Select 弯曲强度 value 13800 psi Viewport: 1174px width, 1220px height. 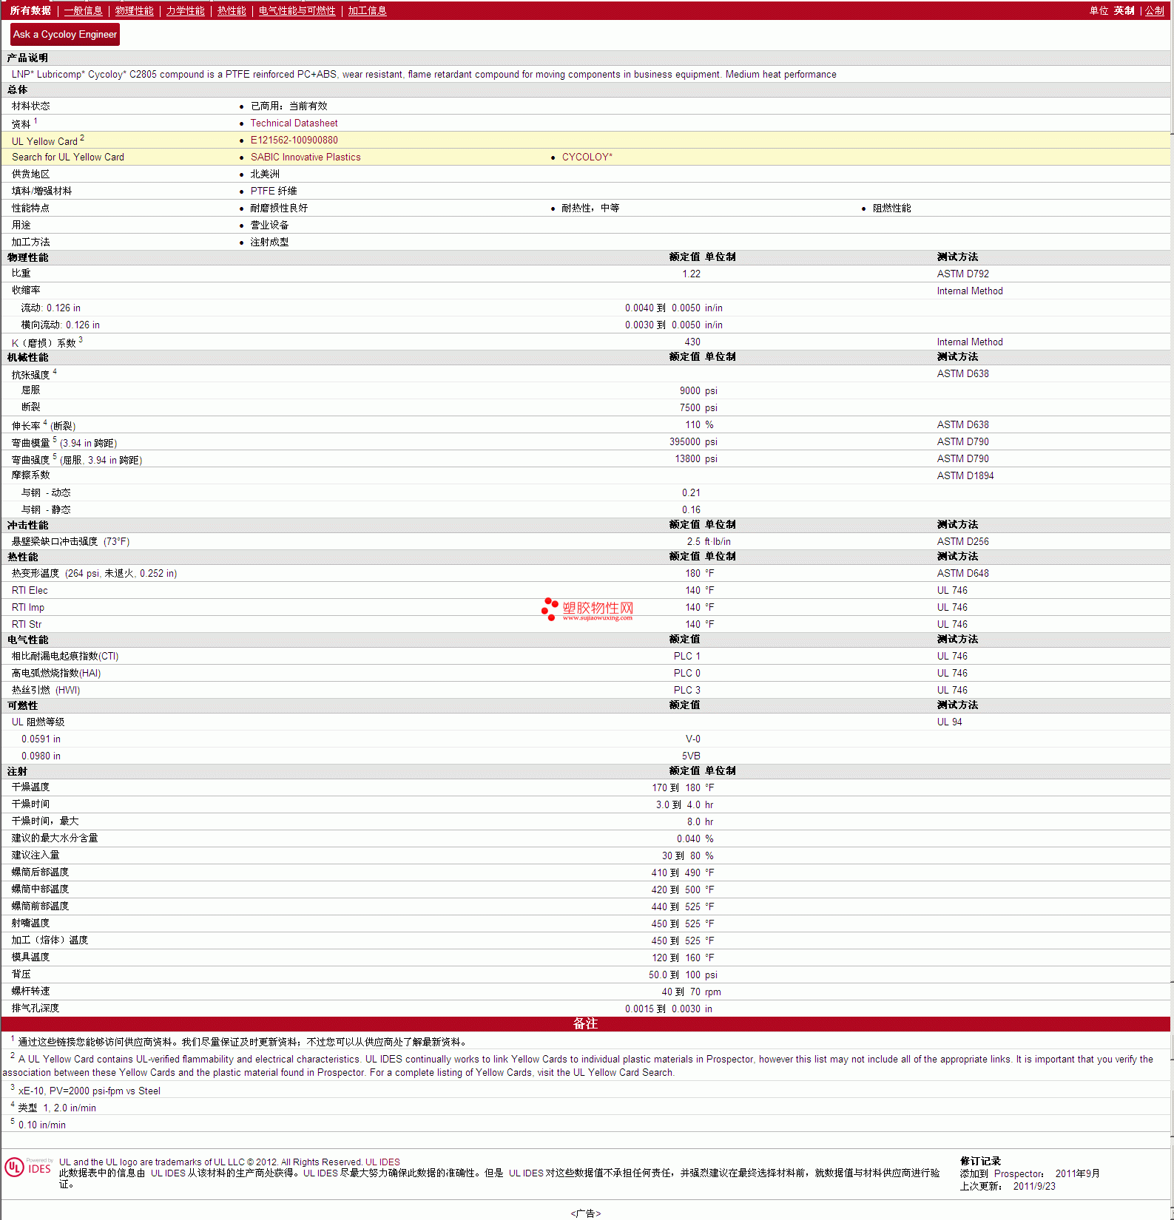coord(696,459)
